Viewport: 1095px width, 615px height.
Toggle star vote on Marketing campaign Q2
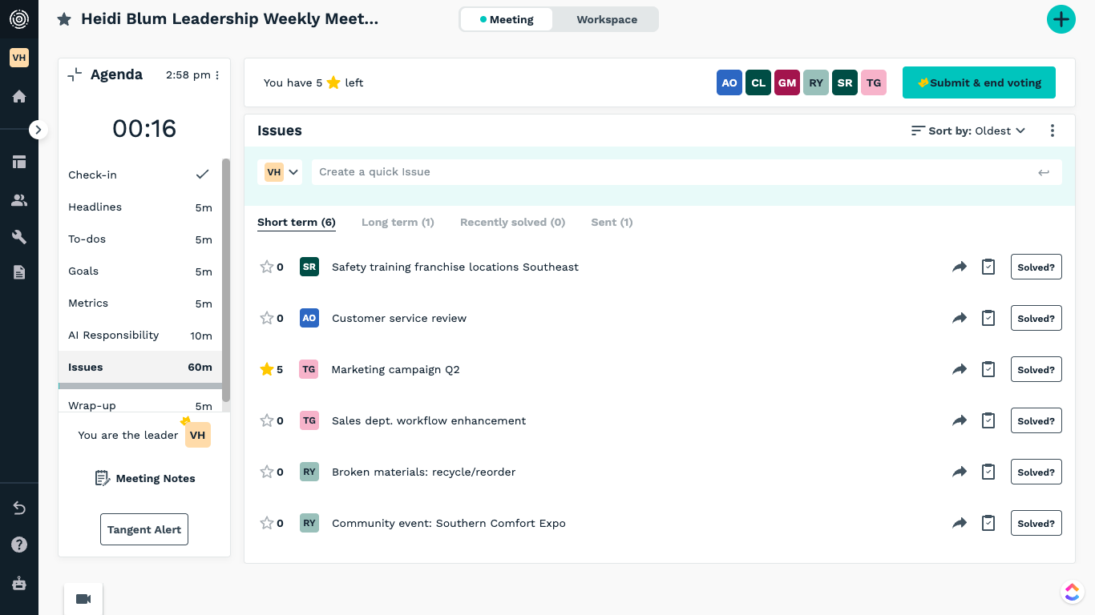tap(267, 369)
